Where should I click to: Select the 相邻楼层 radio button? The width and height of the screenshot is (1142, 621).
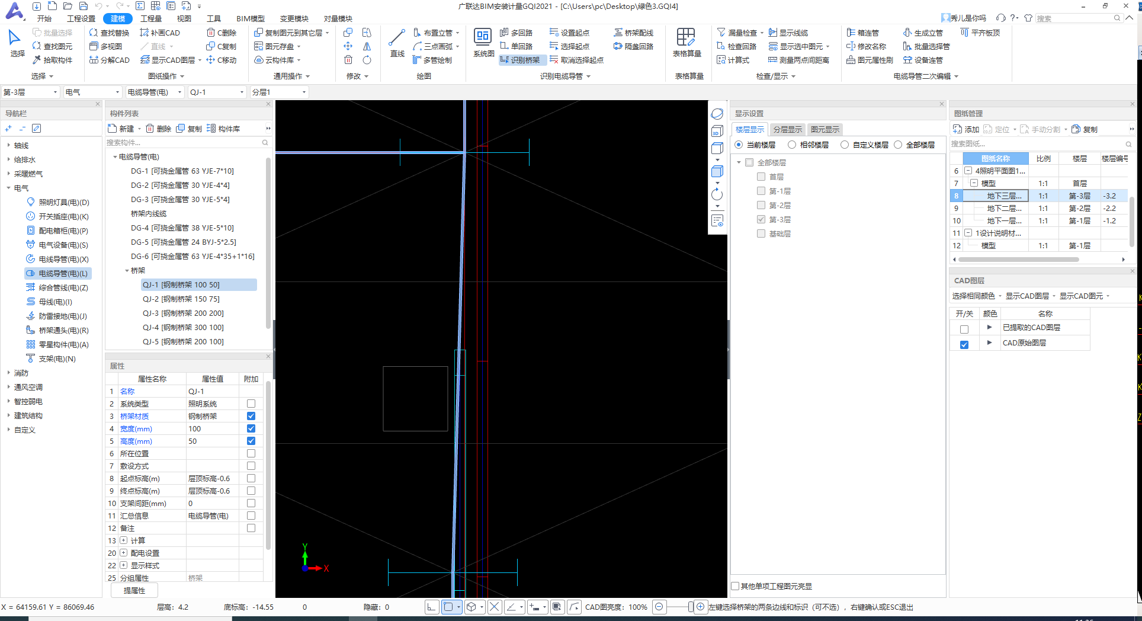[x=792, y=145]
